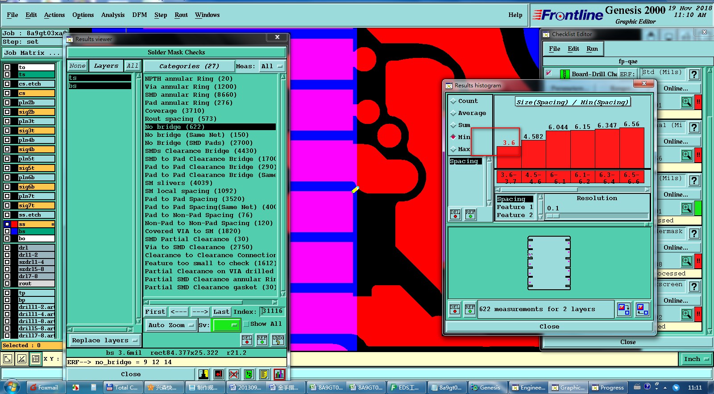Click next arrow ---> button
Screen dimensions: 714x394
(200, 312)
